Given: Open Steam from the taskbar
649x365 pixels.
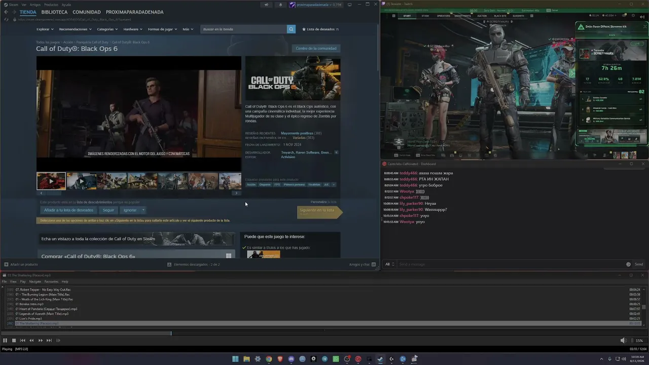Looking at the screenshot, I should 380,359.
